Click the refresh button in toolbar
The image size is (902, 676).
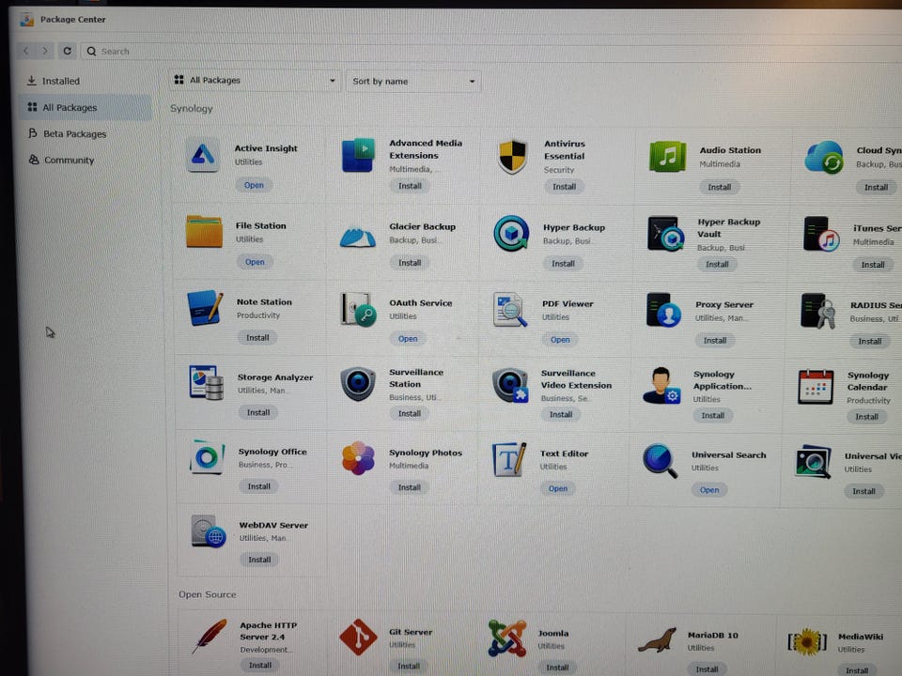pos(68,51)
